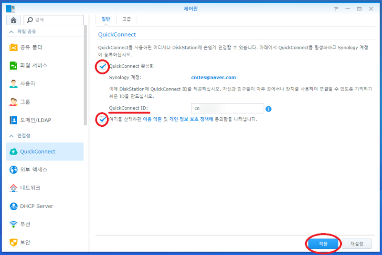
Task: Select the 사용자 user icon
Action: tap(13, 83)
